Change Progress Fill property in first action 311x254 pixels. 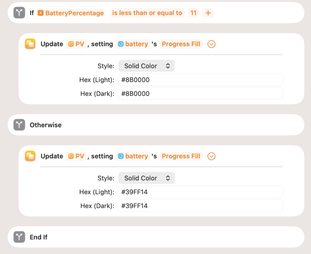click(x=181, y=44)
